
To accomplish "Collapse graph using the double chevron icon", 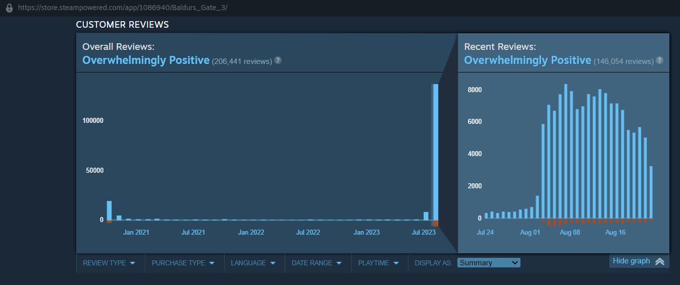I will tap(659, 261).
